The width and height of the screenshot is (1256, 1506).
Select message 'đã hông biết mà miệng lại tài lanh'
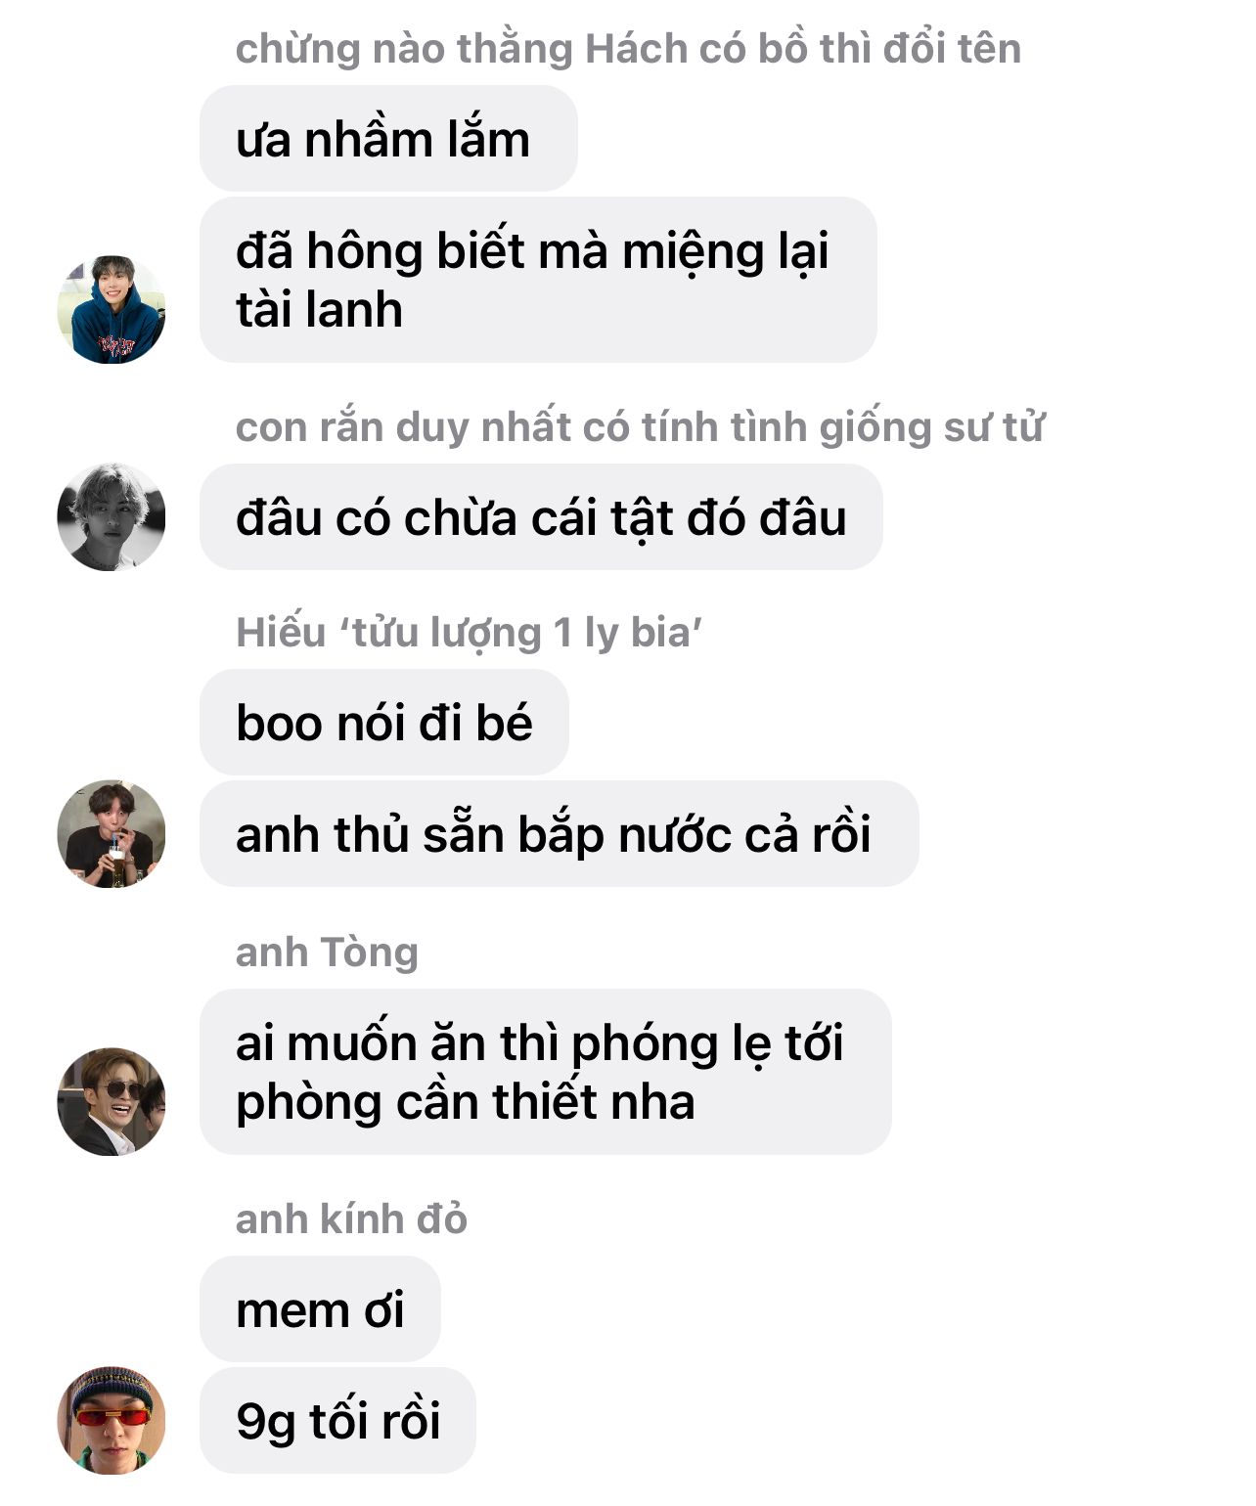538,280
